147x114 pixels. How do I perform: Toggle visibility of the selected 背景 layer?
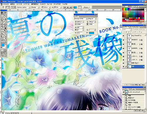click(123, 66)
